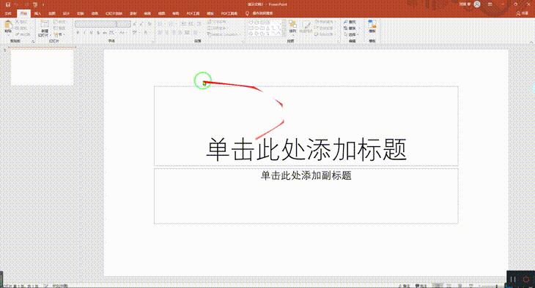Switch to the Slide Show (幻灯片放映) tab
Screen dimensions: 535x288
pos(114,13)
